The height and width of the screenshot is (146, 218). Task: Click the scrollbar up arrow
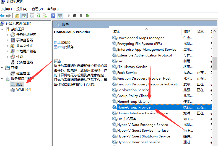coord(215,31)
